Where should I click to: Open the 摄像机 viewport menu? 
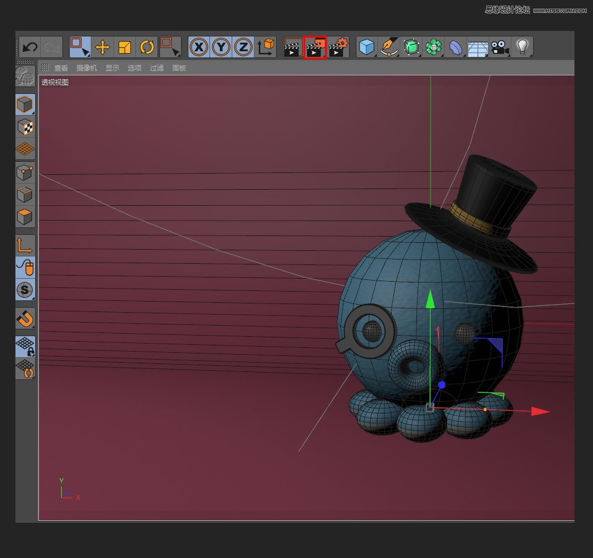point(86,68)
